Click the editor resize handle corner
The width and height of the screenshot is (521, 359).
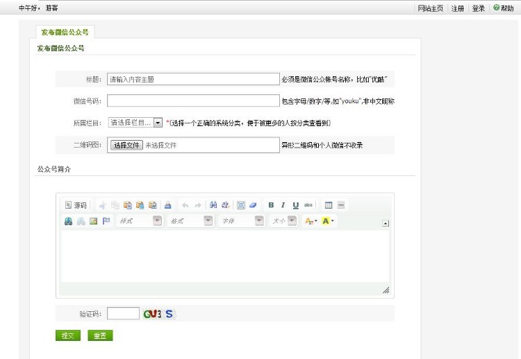(x=386, y=290)
